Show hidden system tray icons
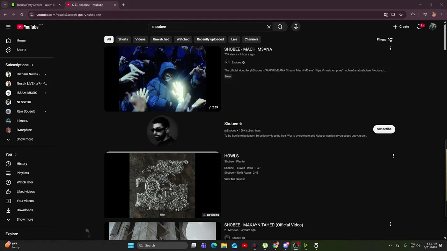The width and height of the screenshot is (447, 251). point(390,245)
